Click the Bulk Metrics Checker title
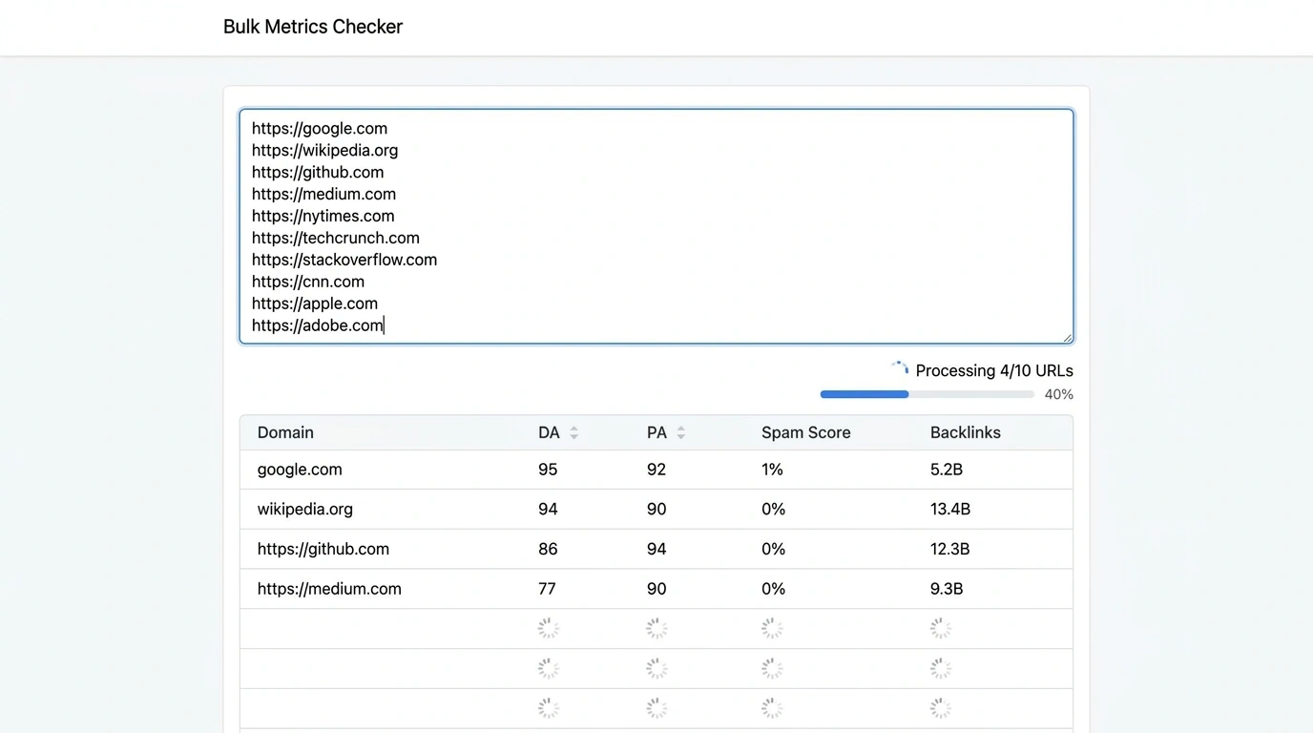The width and height of the screenshot is (1313, 733). point(313,27)
